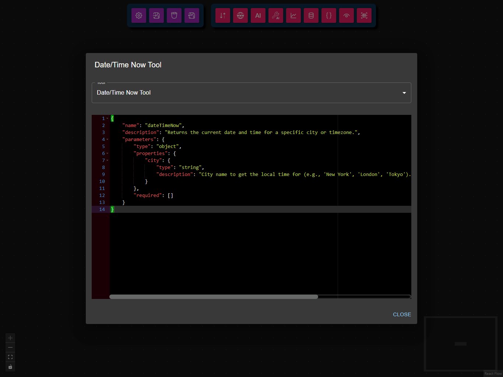Click the React Flow attribution link
This screenshot has height=377, width=503.
(493, 374)
